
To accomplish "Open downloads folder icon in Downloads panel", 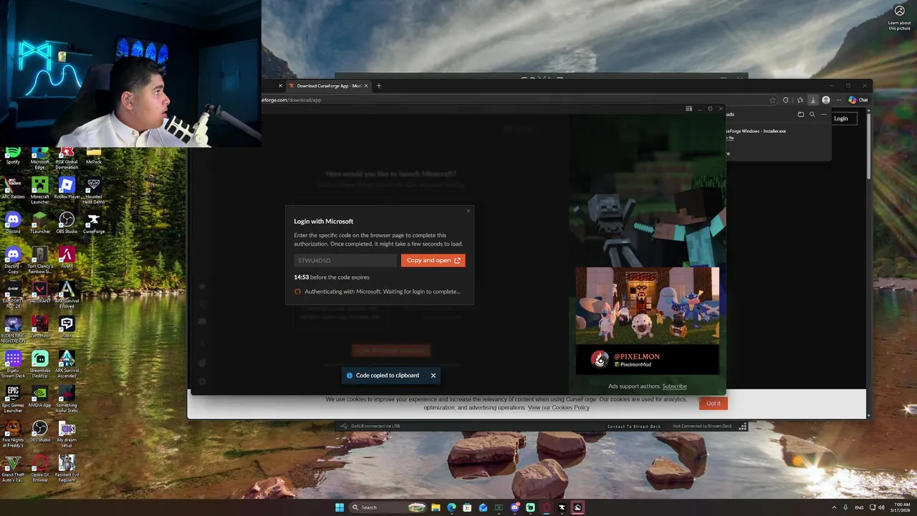I will tap(800, 114).
